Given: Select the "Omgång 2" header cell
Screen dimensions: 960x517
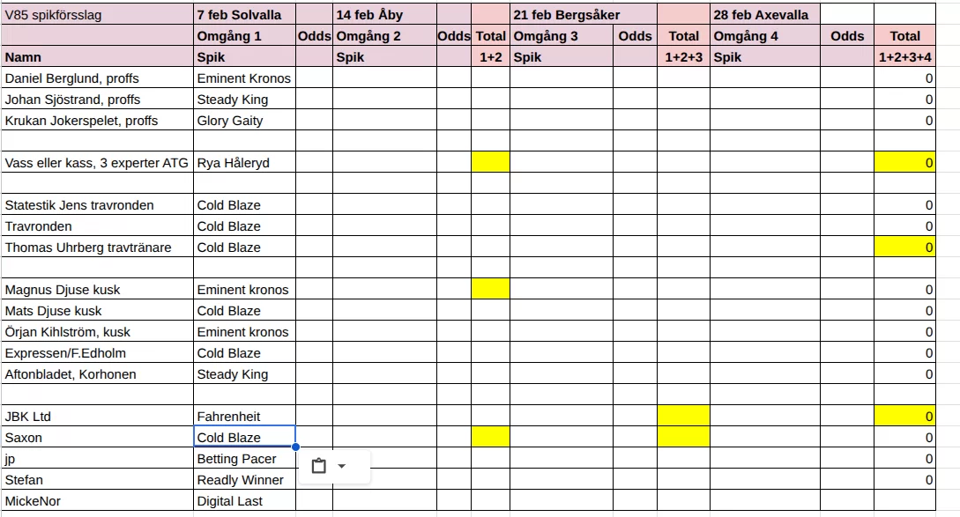Looking at the screenshot, I should coord(383,36).
